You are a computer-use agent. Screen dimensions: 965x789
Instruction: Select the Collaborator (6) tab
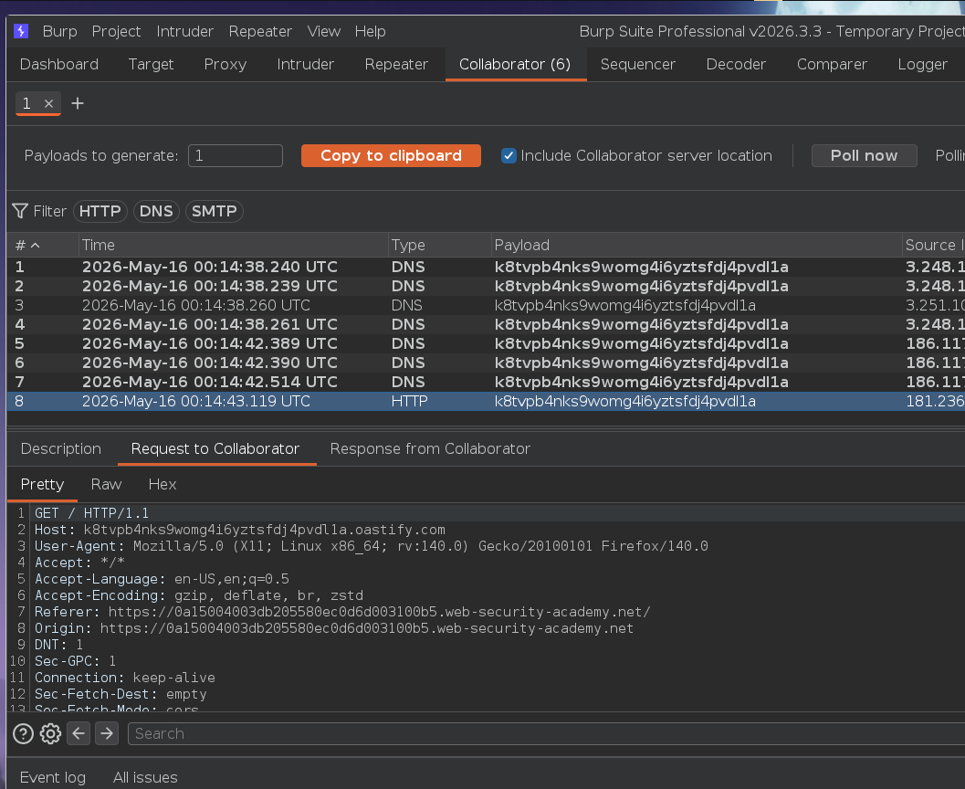click(515, 65)
